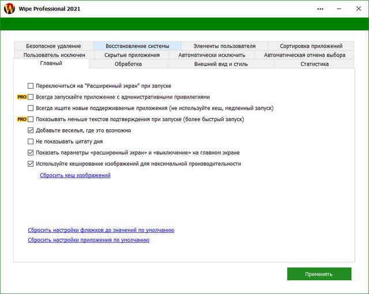Open the "Безопасное удаление" tab
The height and width of the screenshot is (294, 369).
coord(54,46)
